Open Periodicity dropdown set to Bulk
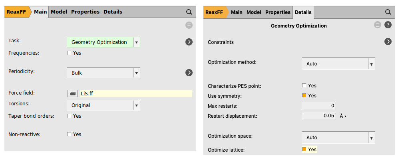The width and height of the screenshot is (402, 160). [103, 73]
